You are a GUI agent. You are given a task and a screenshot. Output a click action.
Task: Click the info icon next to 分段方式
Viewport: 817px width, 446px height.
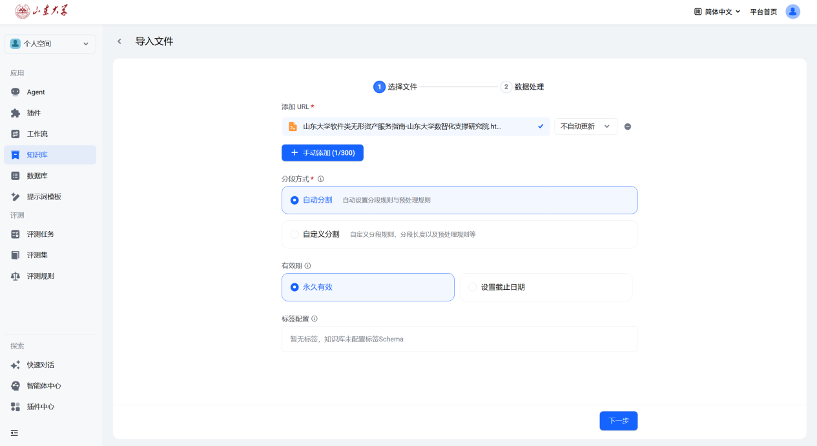click(321, 179)
